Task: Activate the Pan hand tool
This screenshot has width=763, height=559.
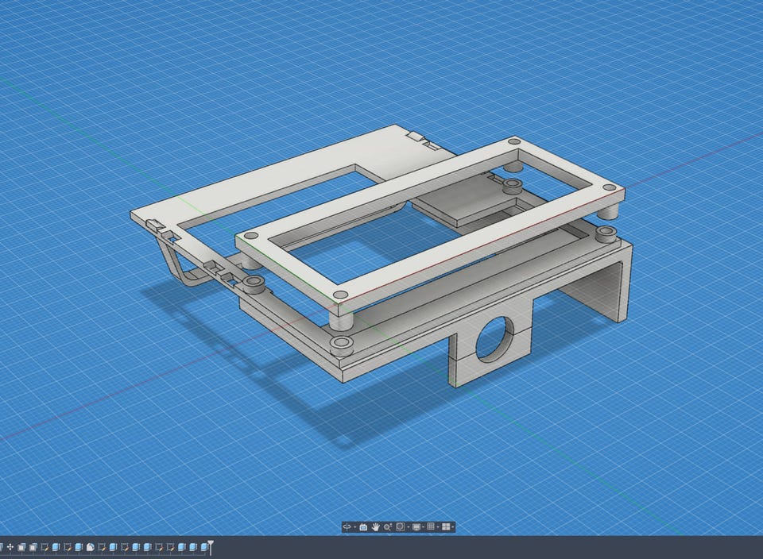Action: 376,527
